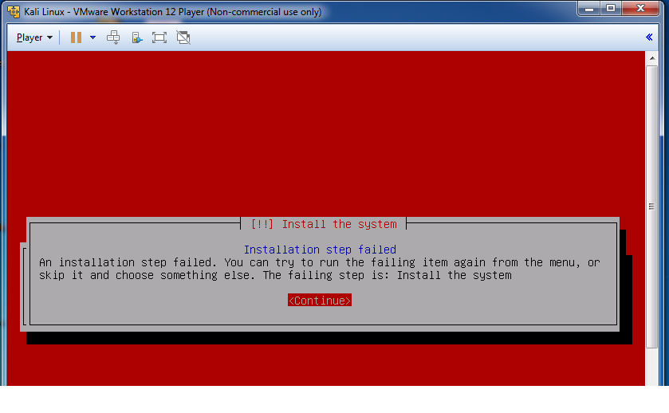Send Ctrl+Alt+Del to the virtual machine

(x=113, y=37)
